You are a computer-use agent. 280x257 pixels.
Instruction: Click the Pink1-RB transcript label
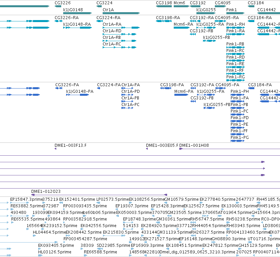[235, 44]
